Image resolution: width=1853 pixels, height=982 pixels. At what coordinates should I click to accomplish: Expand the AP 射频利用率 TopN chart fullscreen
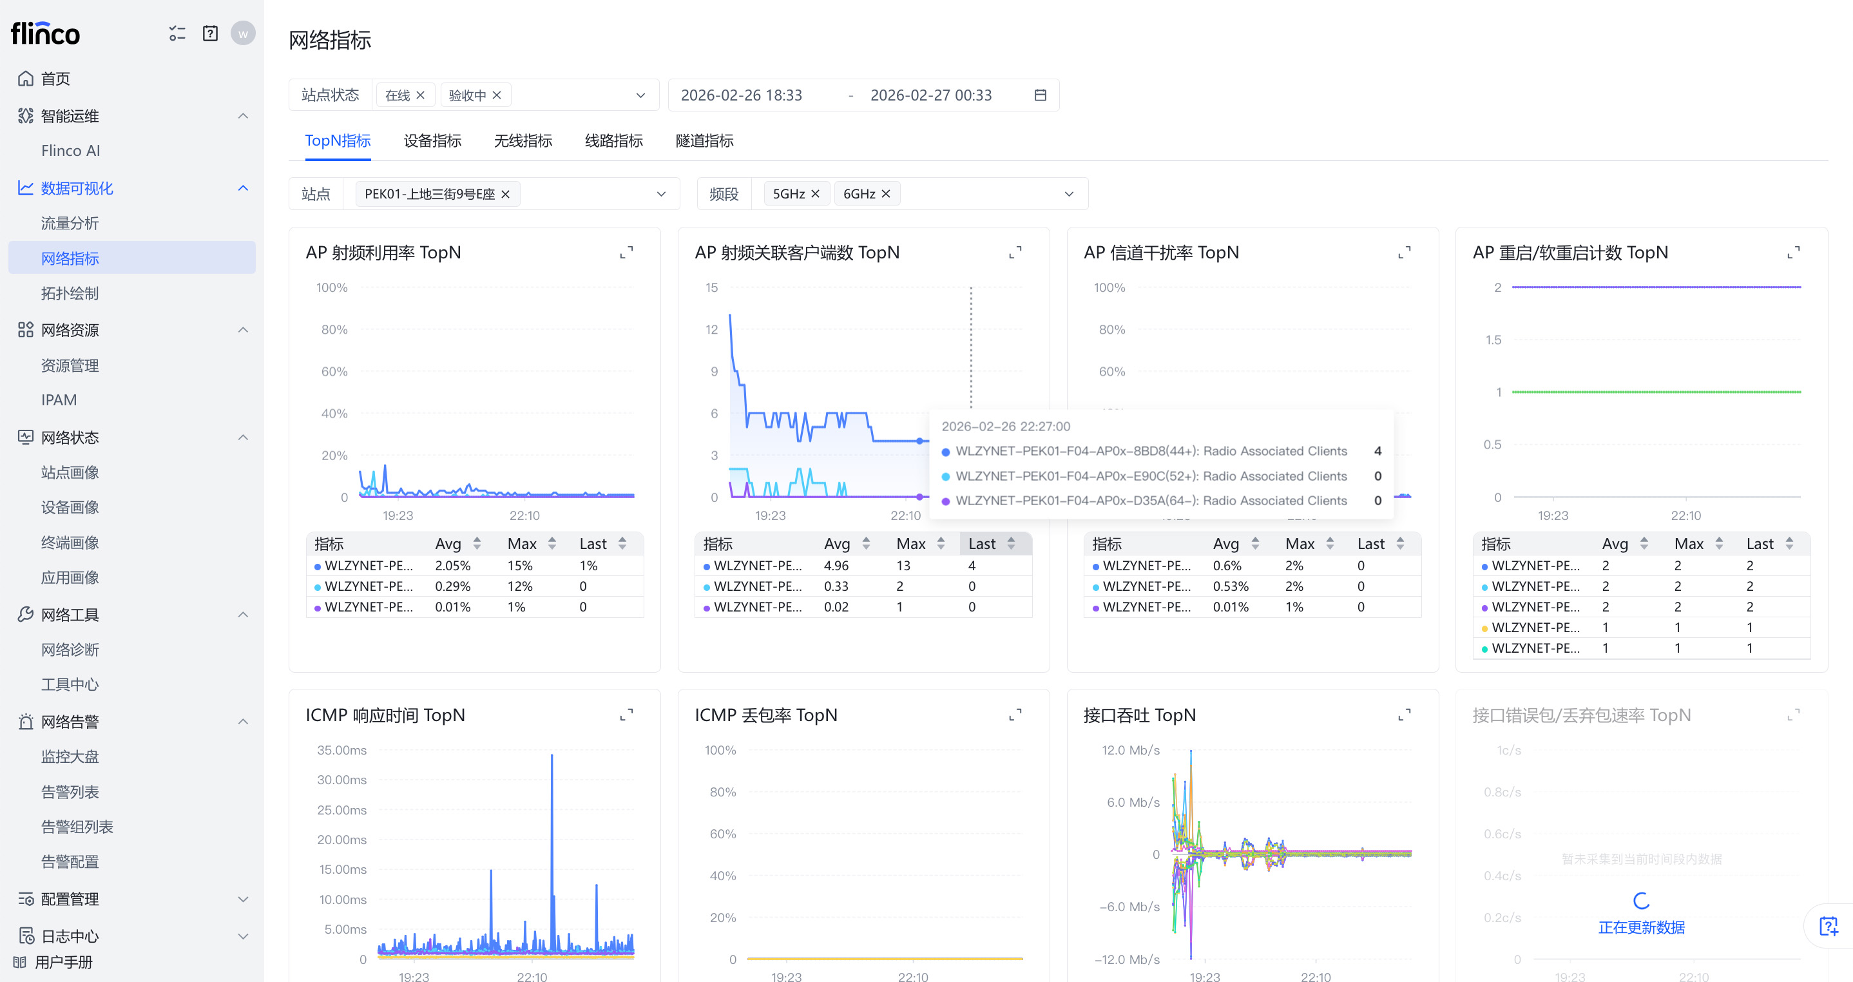tap(626, 253)
